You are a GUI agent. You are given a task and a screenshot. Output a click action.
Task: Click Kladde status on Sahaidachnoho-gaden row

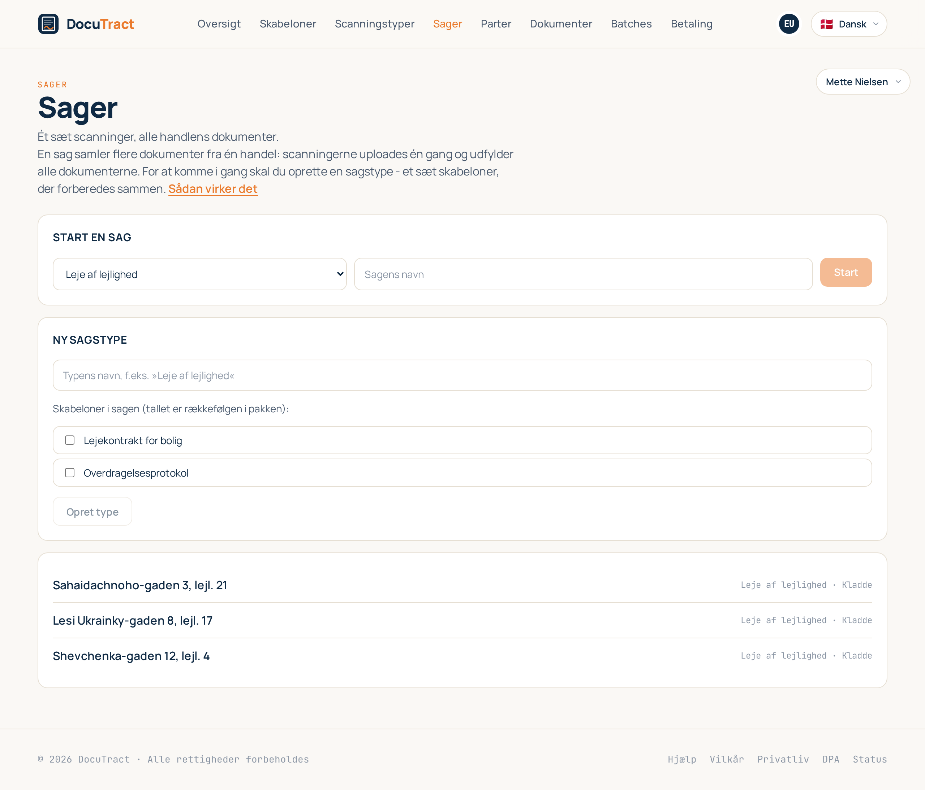pos(857,585)
